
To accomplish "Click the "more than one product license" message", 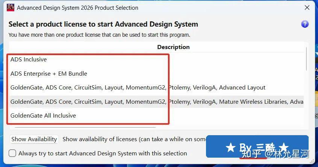I will point(99,35).
